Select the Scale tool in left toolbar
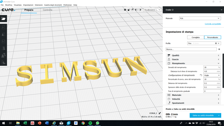The image size is (224, 126). 4,34
